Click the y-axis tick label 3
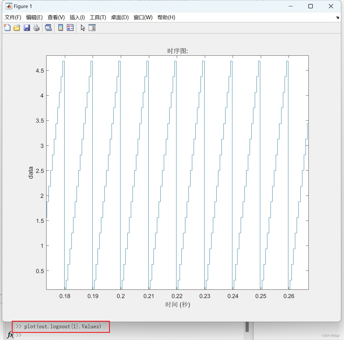 click(42, 146)
